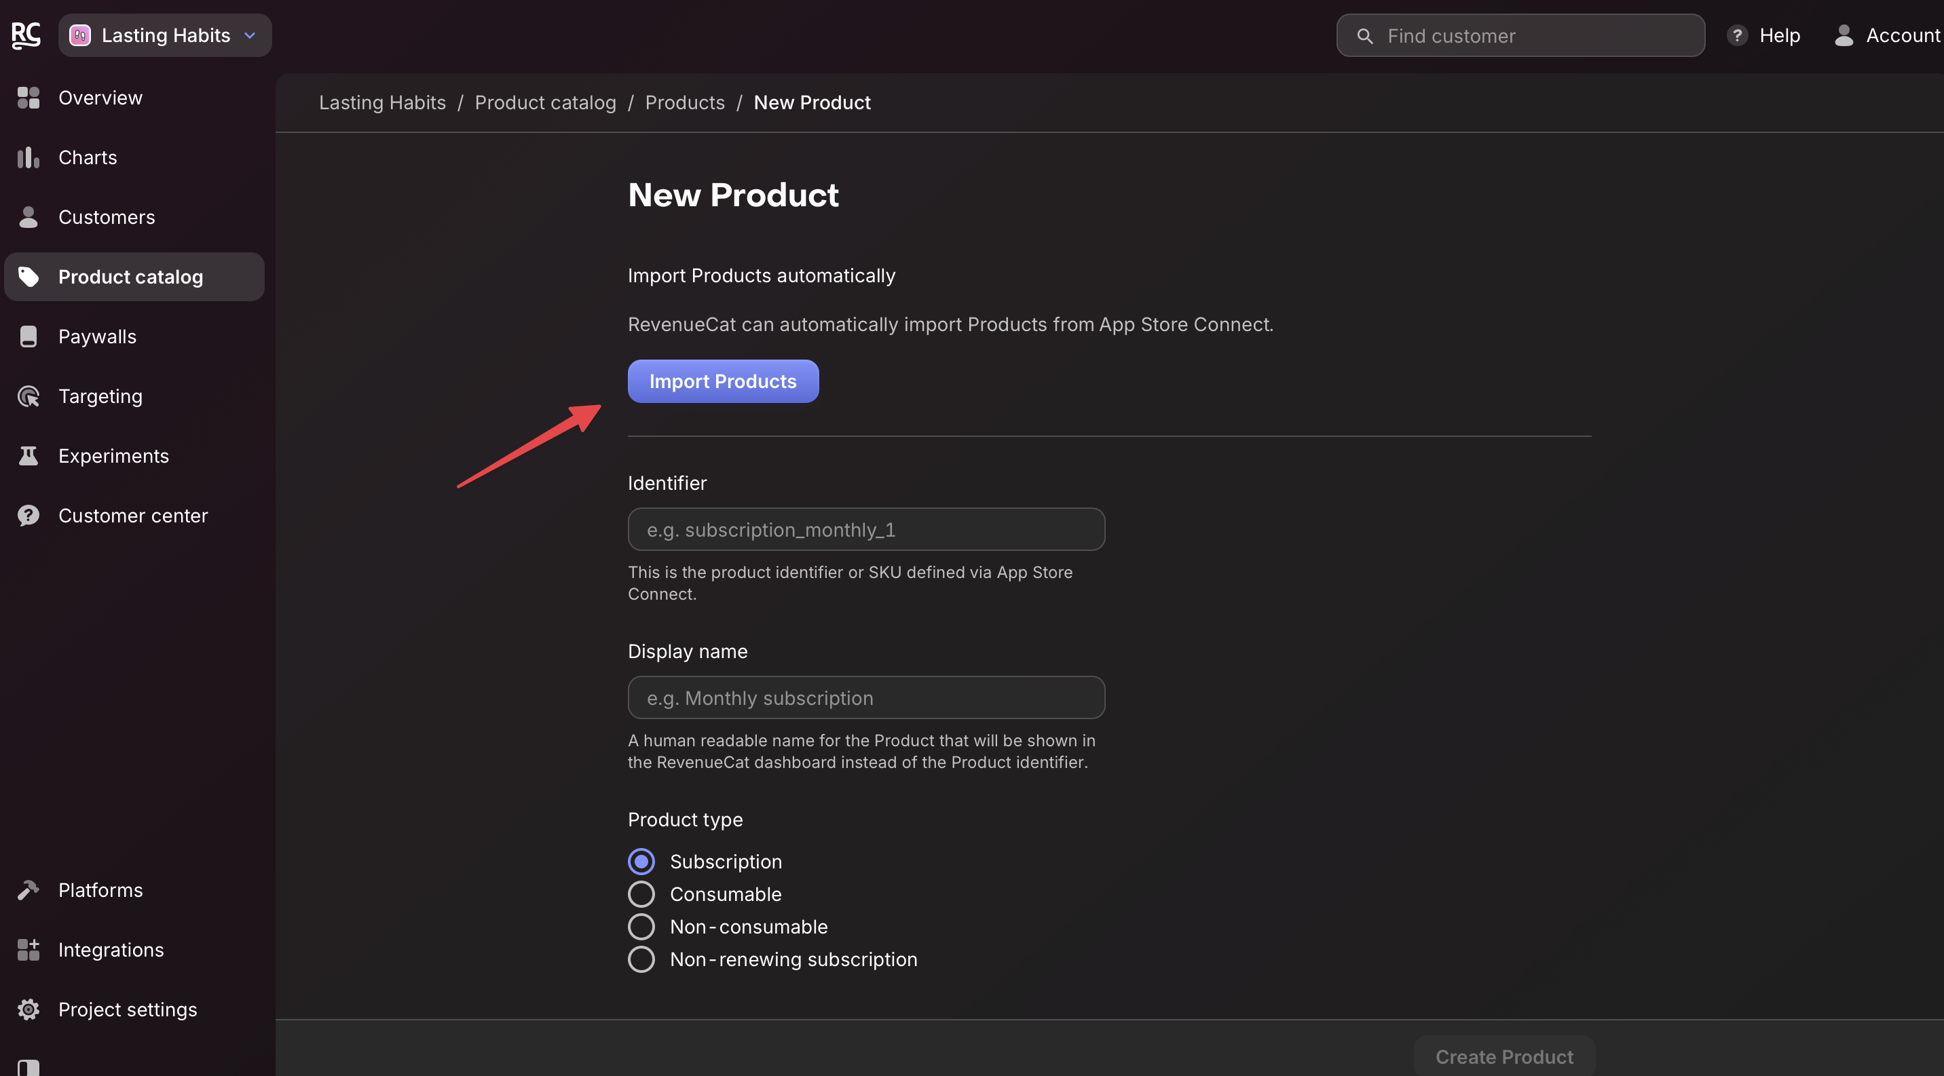Click the Integrations grid-plus icon

click(x=28, y=949)
